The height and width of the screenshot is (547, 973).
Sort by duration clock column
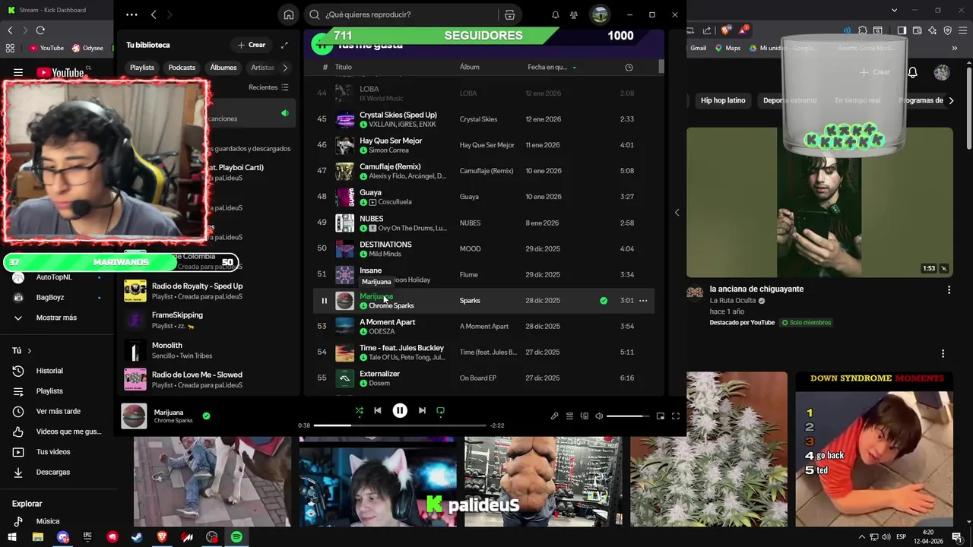coord(629,67)
